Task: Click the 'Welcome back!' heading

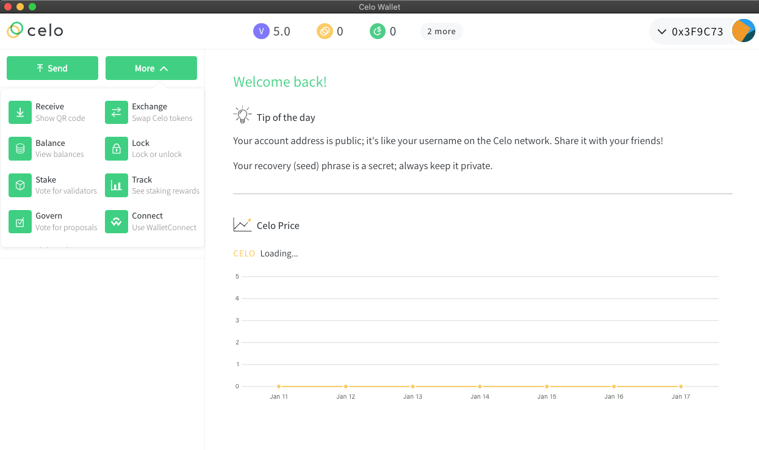Action: (280, 82)
